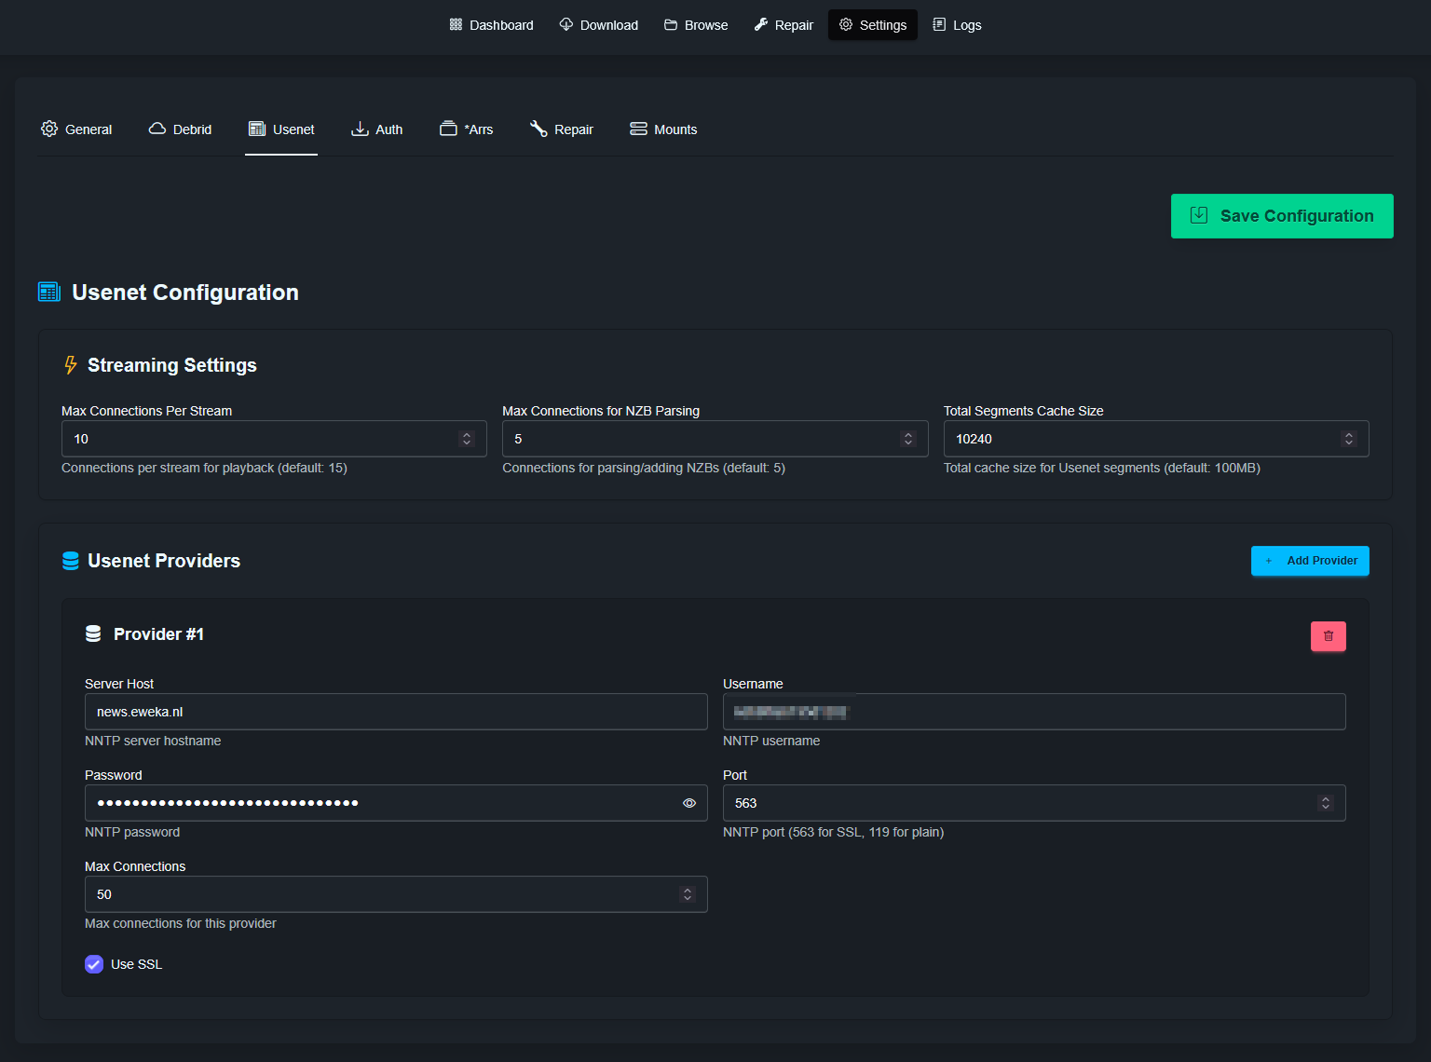The height and width of the screenshot is (1062, 1431).
Task: Click the Server Host input field
Action: point(396,712)
